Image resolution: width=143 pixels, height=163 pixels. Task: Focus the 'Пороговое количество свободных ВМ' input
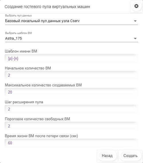click(x=71, y=126)
